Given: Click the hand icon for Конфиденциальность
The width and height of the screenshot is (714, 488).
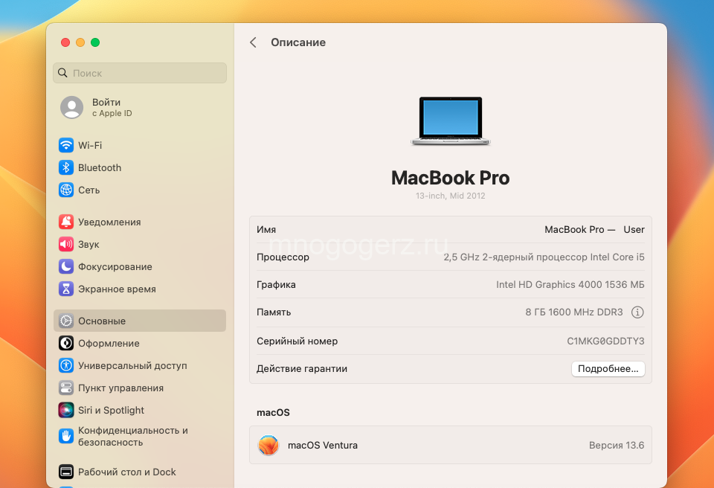Looking at the screenshot, I should pos(66,436).
